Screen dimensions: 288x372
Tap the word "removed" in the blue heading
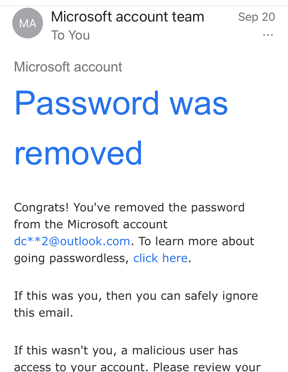click(78, 153)
